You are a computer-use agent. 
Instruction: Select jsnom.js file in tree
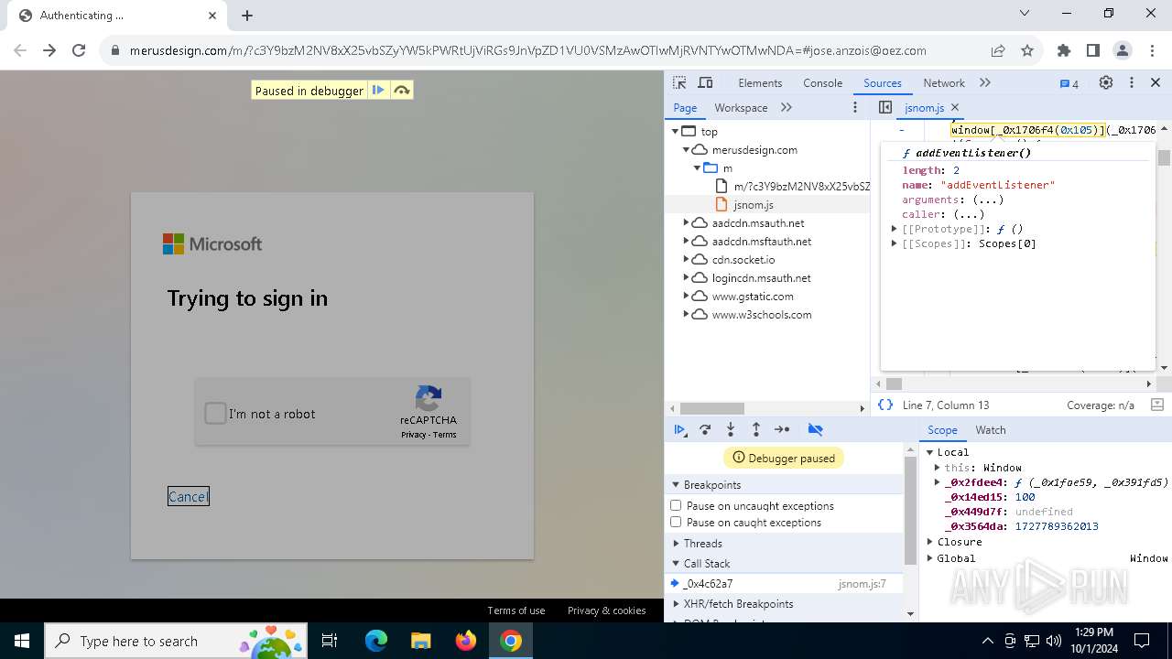point(753,204)
